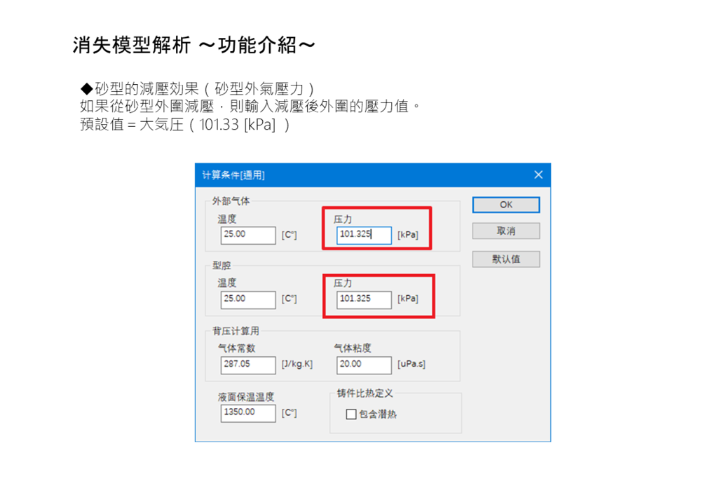Image resolution: width=701 pixels, height=495 pixels.
Task: Focus the 气体常数 field showing 287.05
Action: (x=247, y=365)
